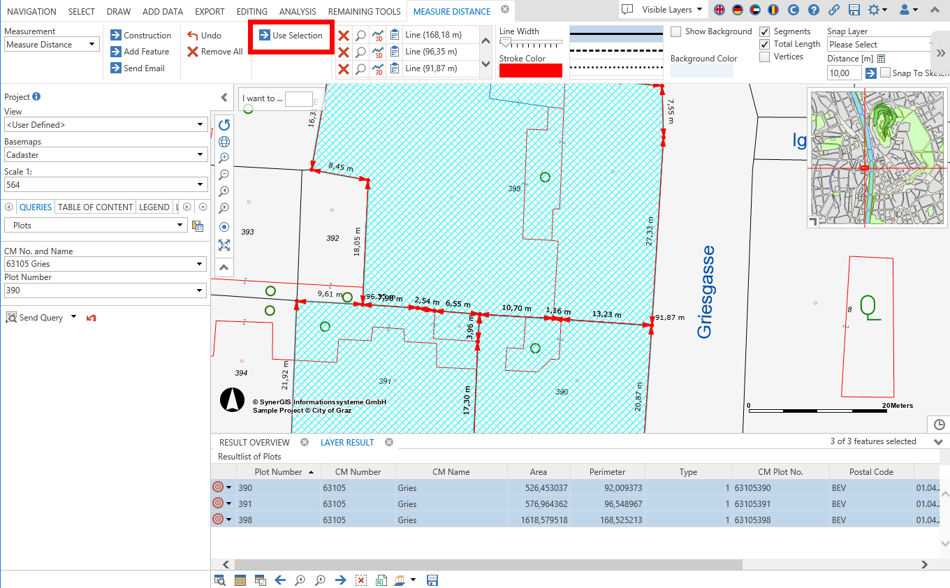Save results using the floppy disk icon

tap(432, 580)
